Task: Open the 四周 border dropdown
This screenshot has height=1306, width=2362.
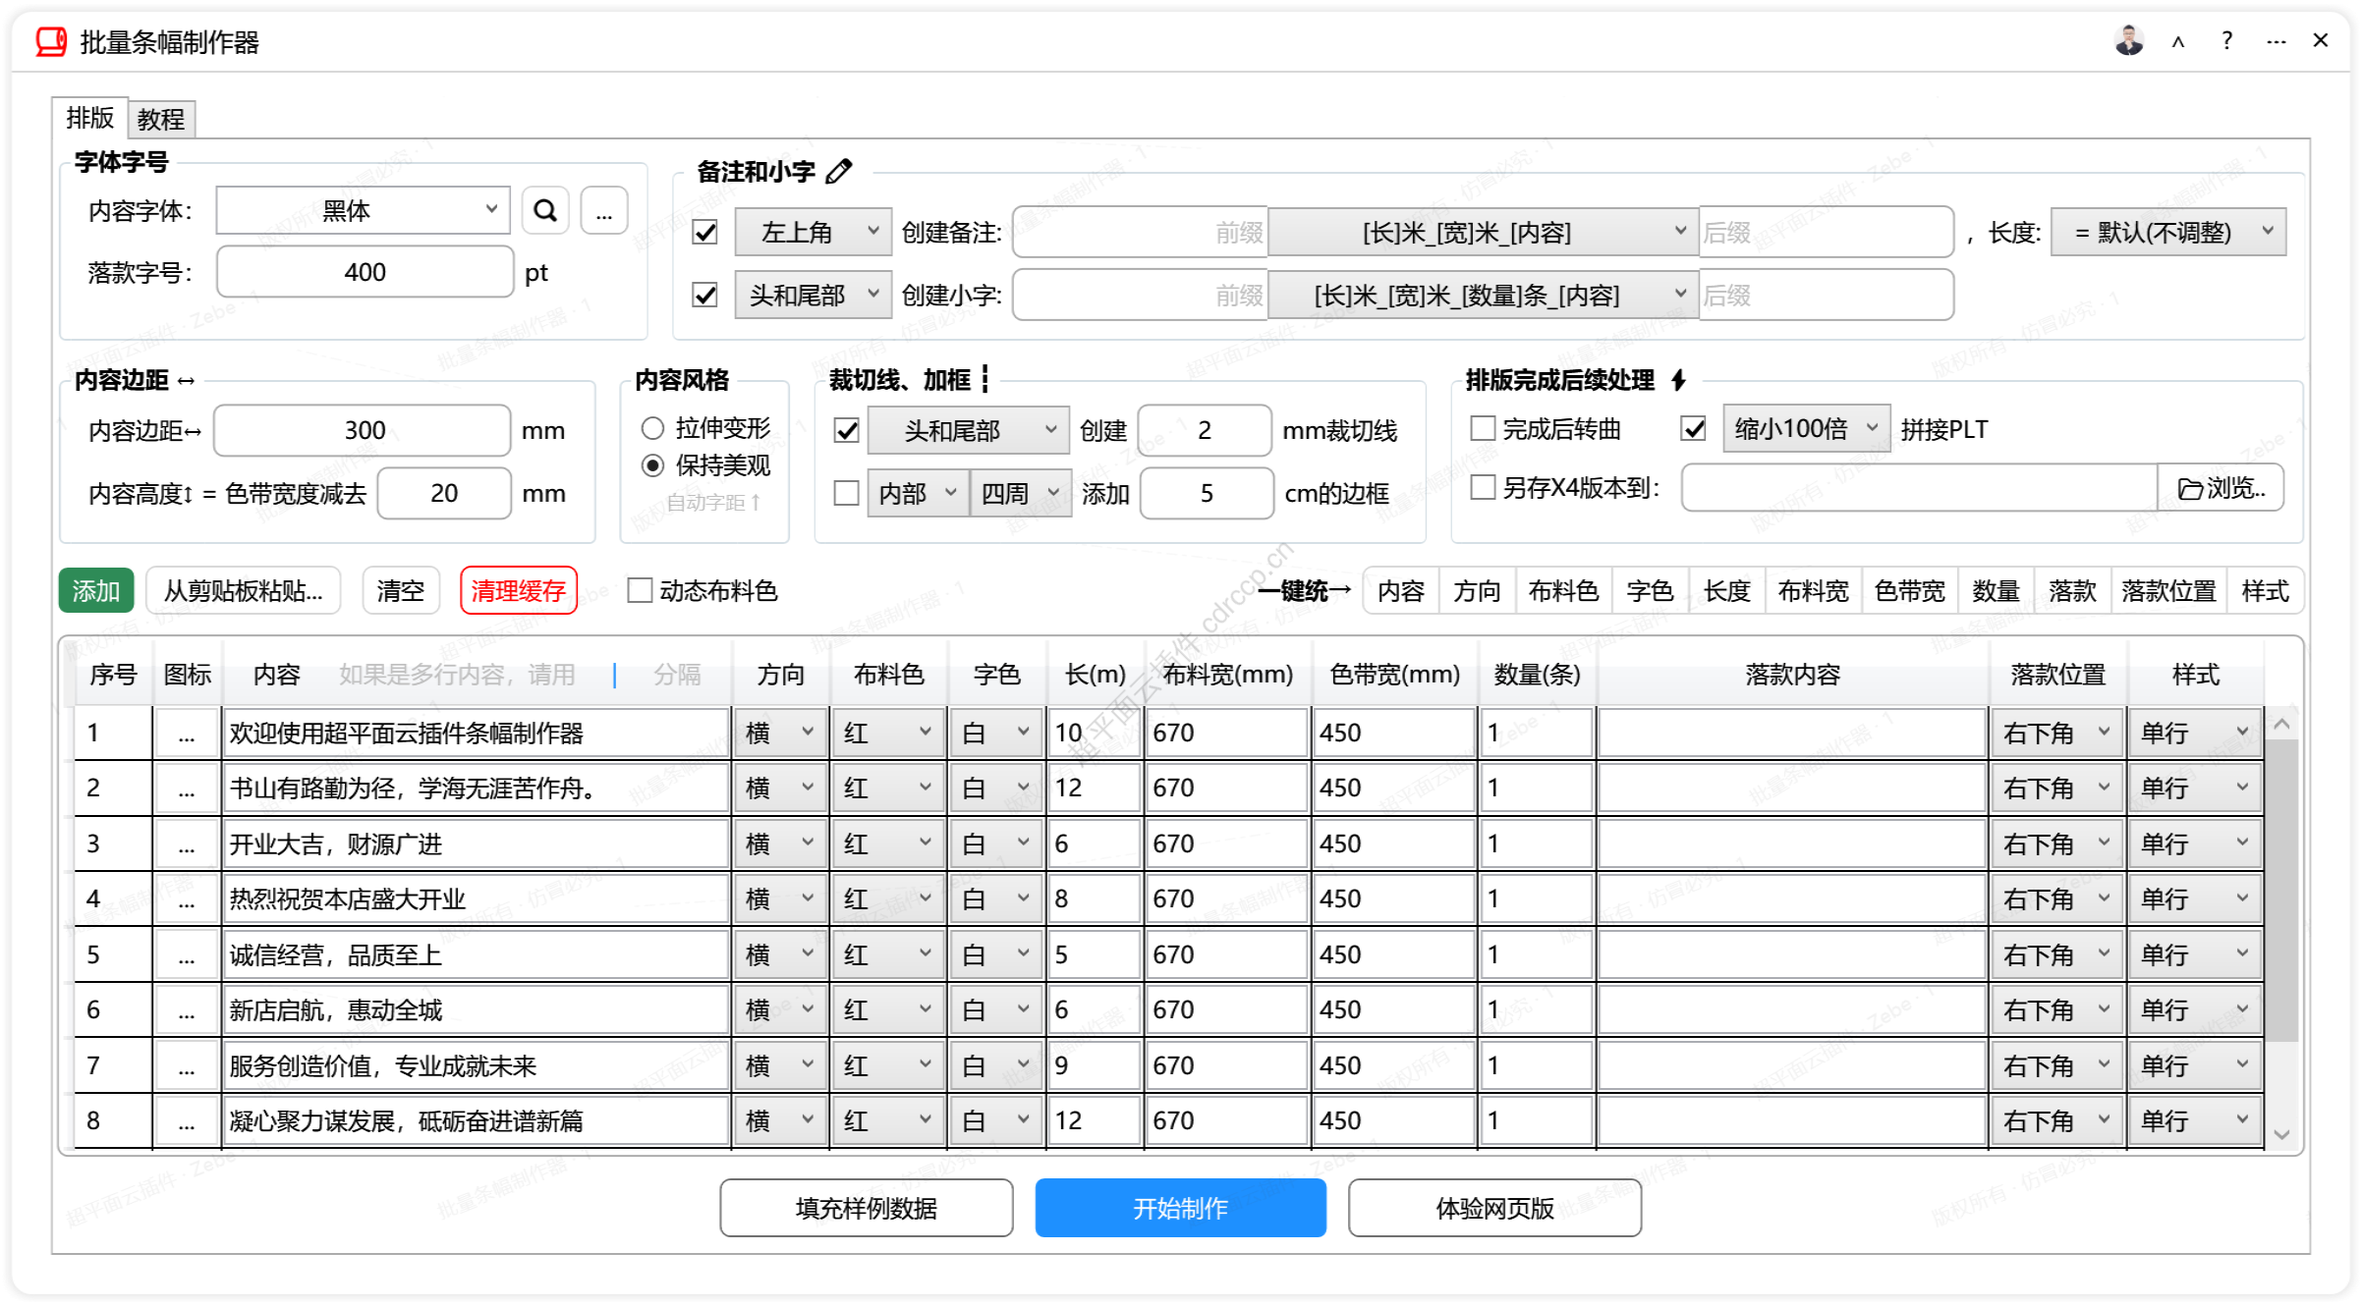Action: coord(1021,493)
